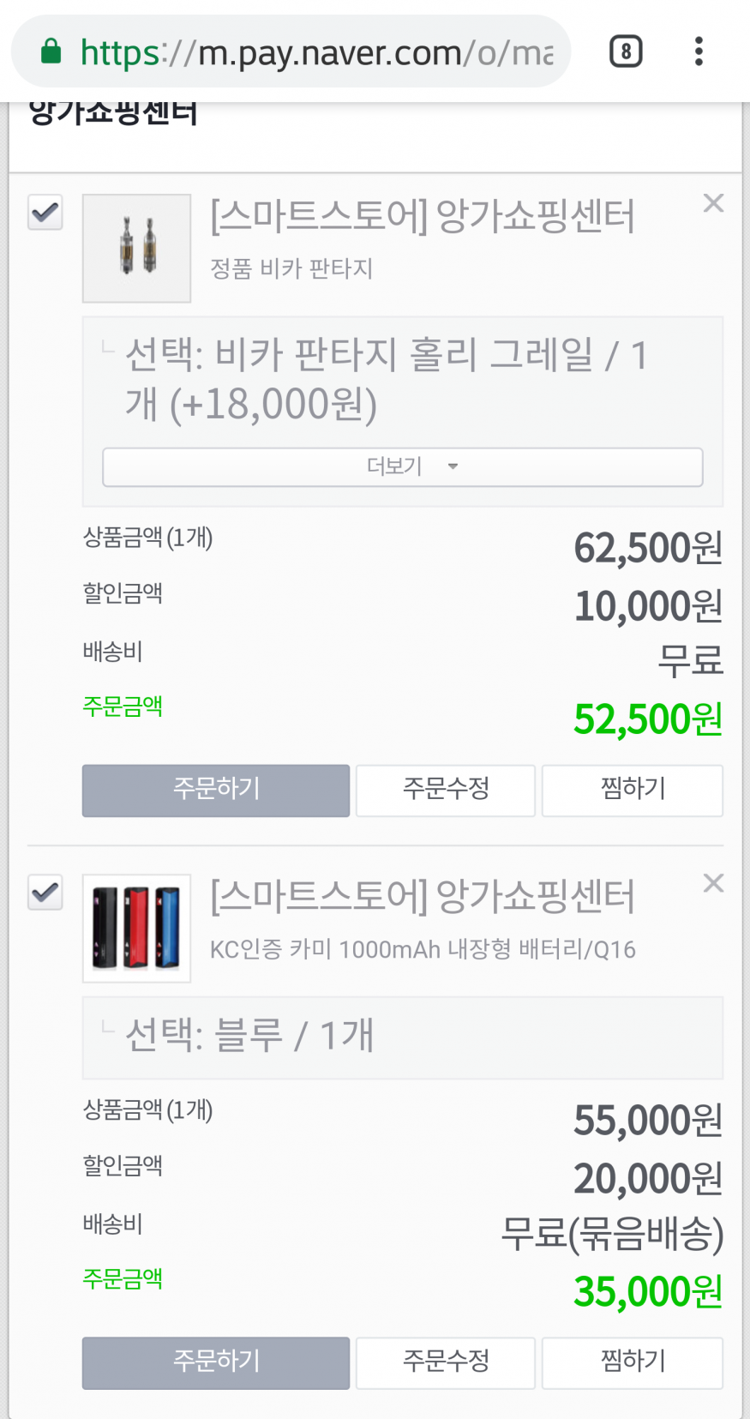Viewport: 750px width, 1419px height.
Task: Tap the secure padlock icon
Action: click(x=51, y=52)
